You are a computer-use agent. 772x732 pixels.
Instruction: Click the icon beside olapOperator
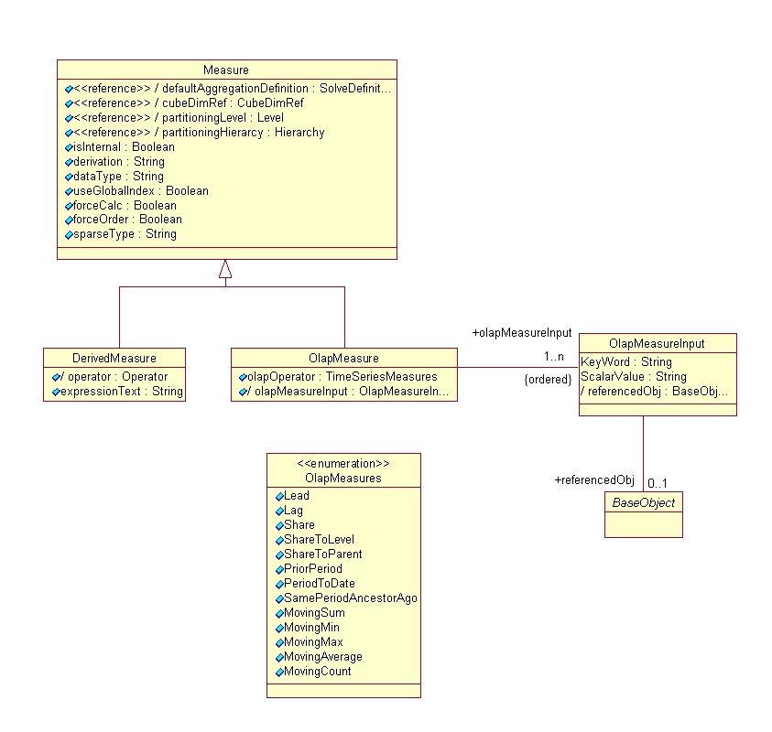[x=243, y=377]
